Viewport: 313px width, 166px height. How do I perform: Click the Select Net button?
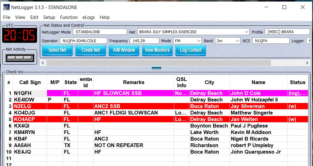57,50
